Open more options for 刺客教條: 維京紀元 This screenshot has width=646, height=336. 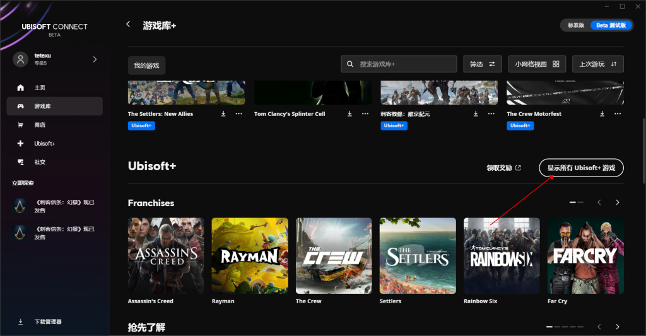click(x=491, y=113)
